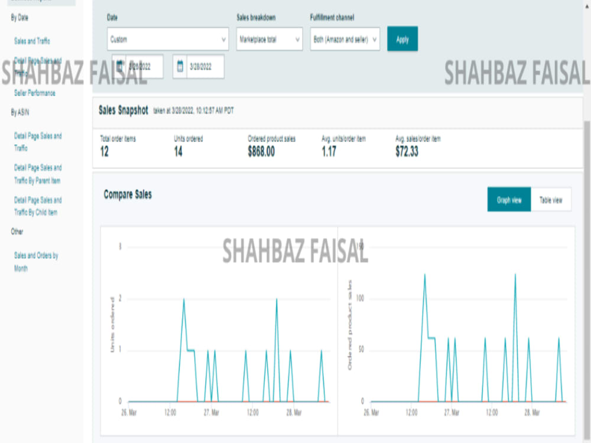Open Detail Page Sales and Traffic By Parent Item

(38, 174)
